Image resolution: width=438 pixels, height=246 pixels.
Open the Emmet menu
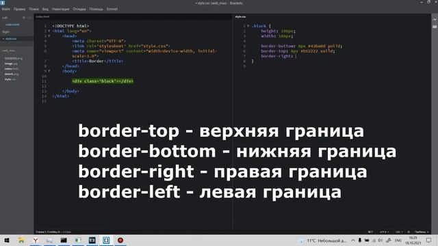click(112, 9)
